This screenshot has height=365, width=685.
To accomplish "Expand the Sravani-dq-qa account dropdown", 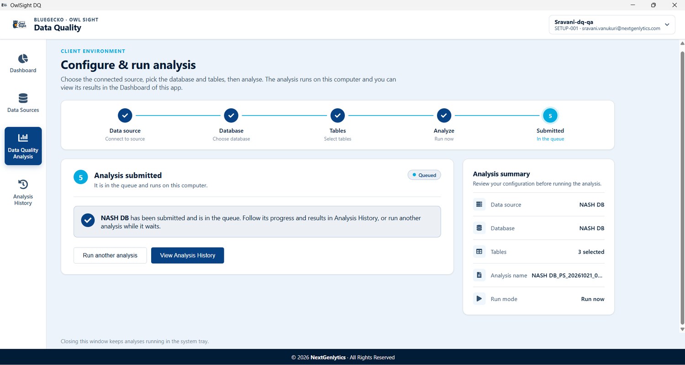I will click(x=612, y=25).
